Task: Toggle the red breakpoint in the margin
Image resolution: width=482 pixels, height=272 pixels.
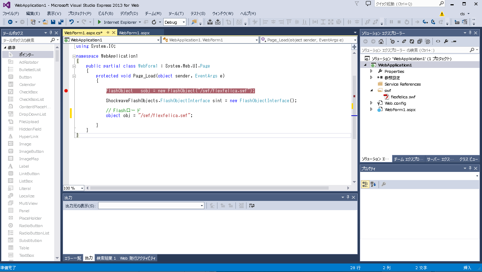Action: point(66,91)
